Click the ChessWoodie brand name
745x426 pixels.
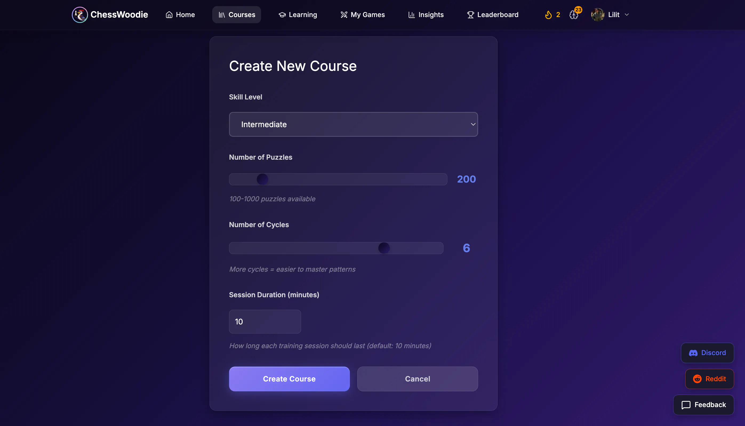pos(119,15)
